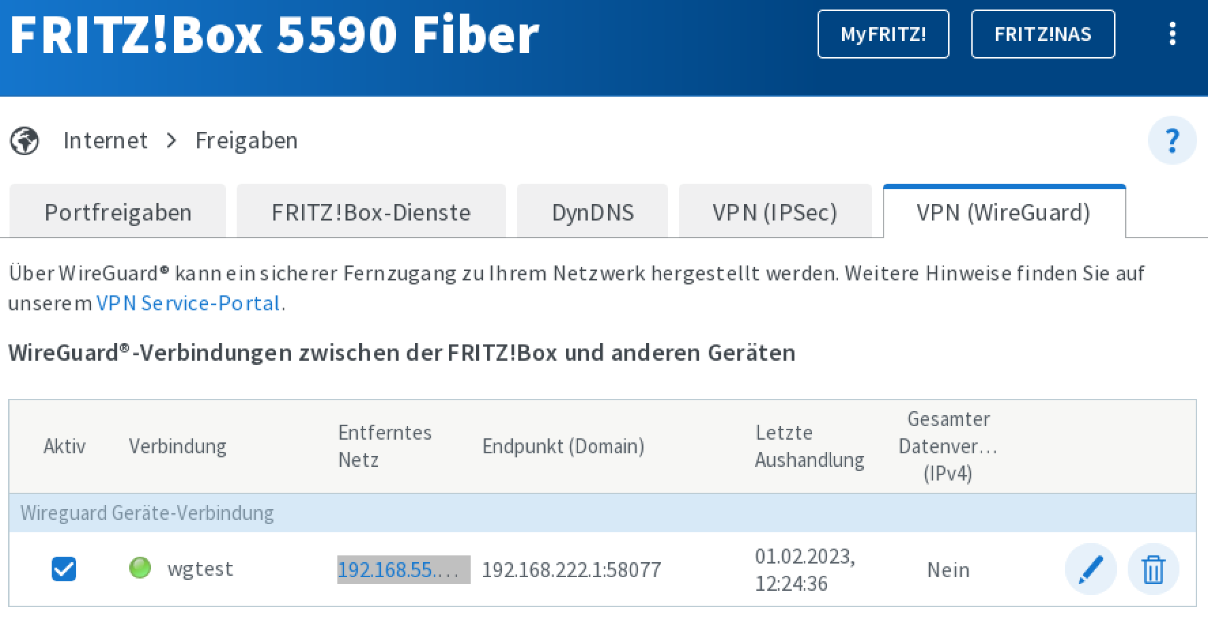
Task: Click the Internet breadcrumb item
Action: coord(105,140)
